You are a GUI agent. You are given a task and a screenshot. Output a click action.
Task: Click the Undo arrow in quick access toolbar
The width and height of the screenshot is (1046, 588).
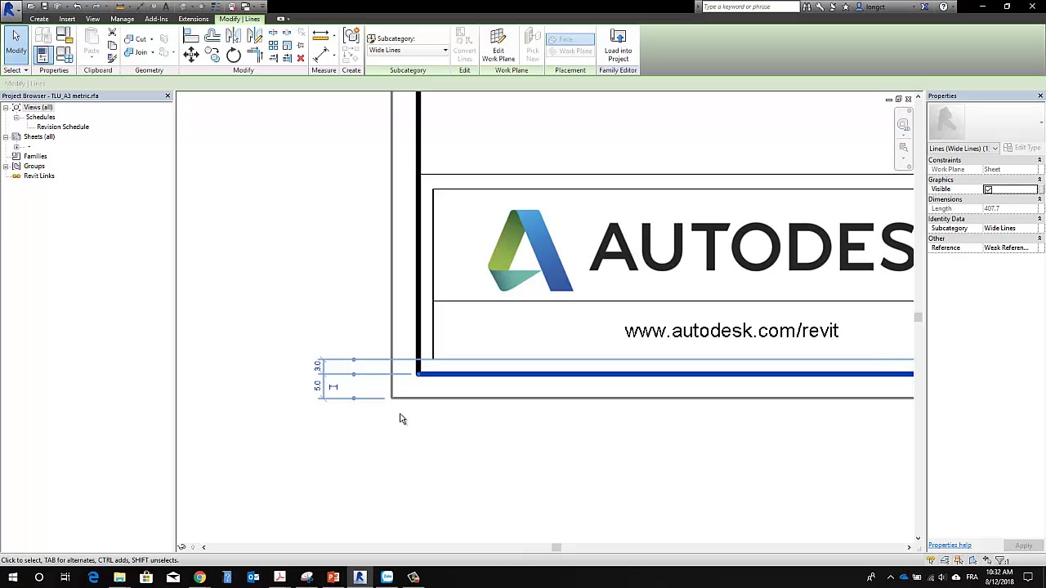coord(77,7)
